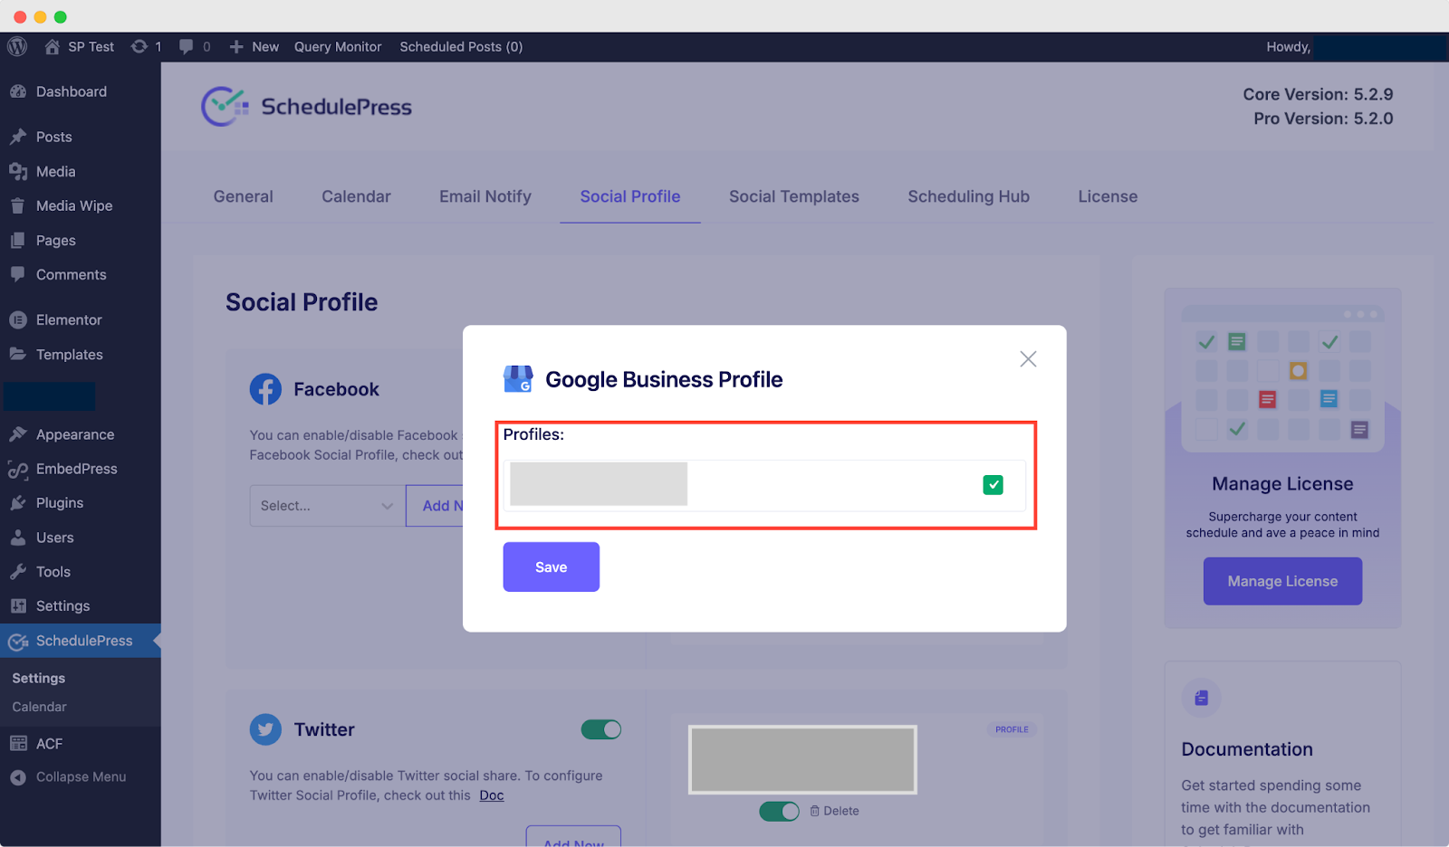
Task: Click the SchedulePress sidebar icon
Action: (18, 642)
